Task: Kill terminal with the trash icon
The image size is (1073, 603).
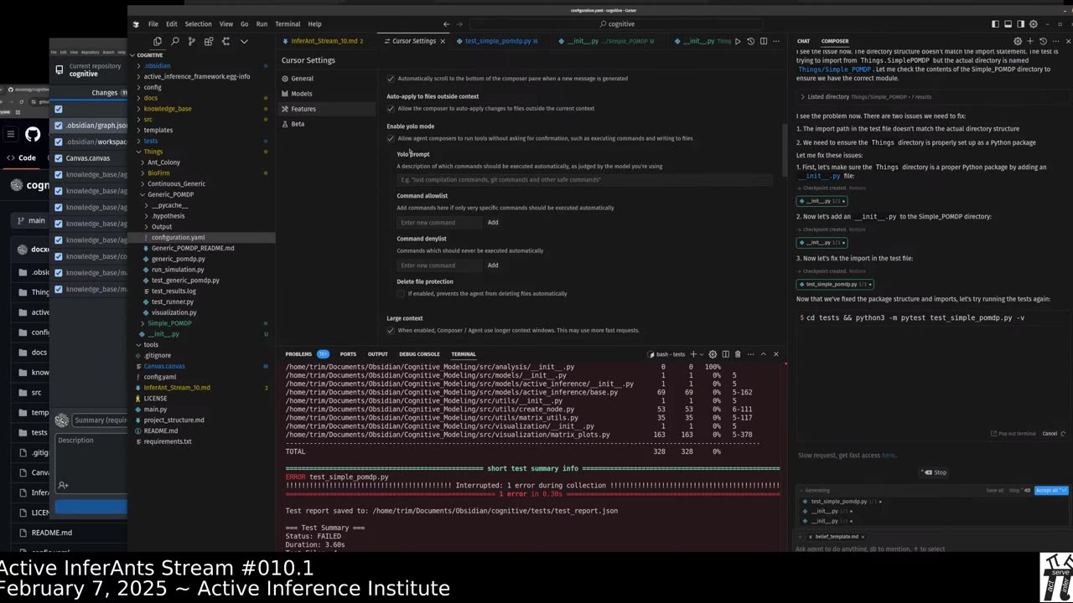Action: (x=738, y=354)
